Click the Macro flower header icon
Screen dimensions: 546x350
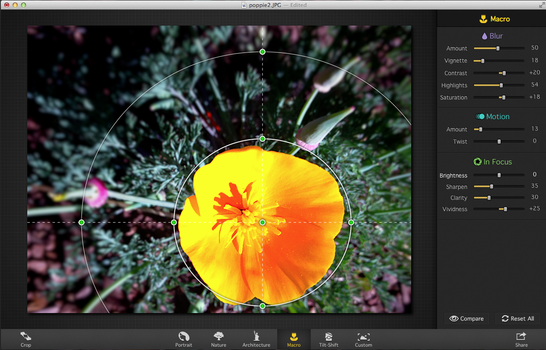[483, 19]
